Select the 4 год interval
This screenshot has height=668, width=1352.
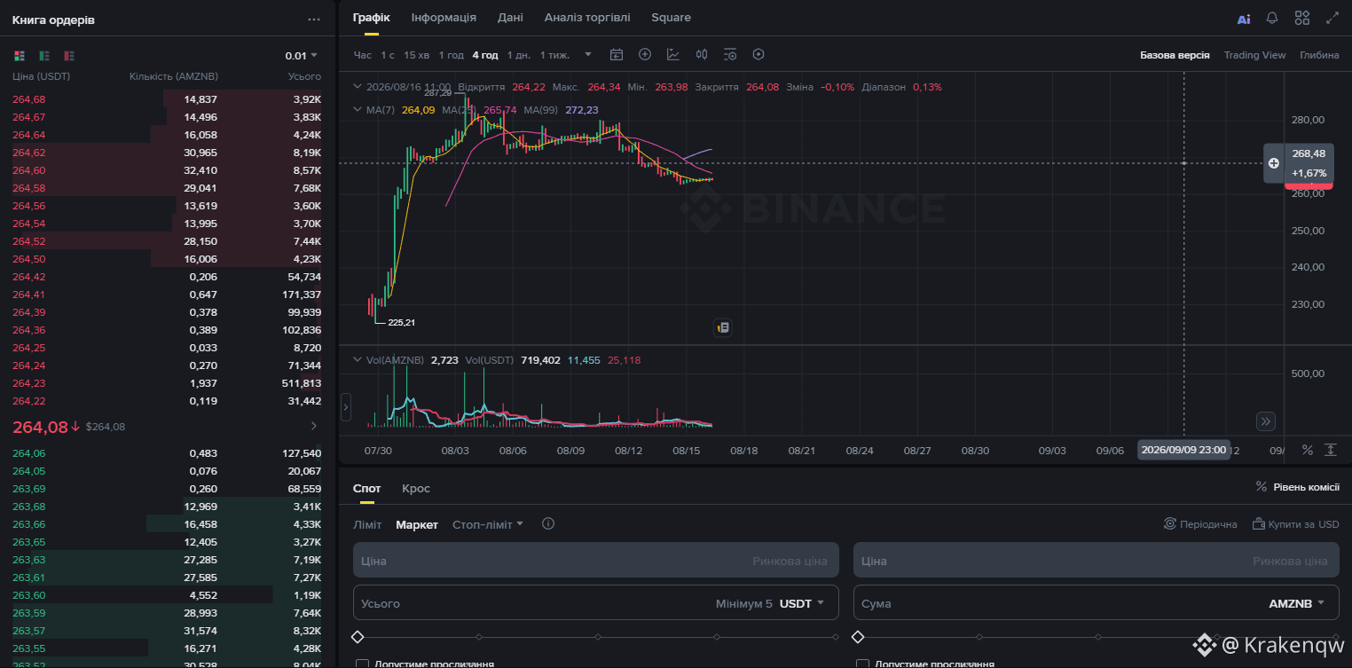pos(485,55)
